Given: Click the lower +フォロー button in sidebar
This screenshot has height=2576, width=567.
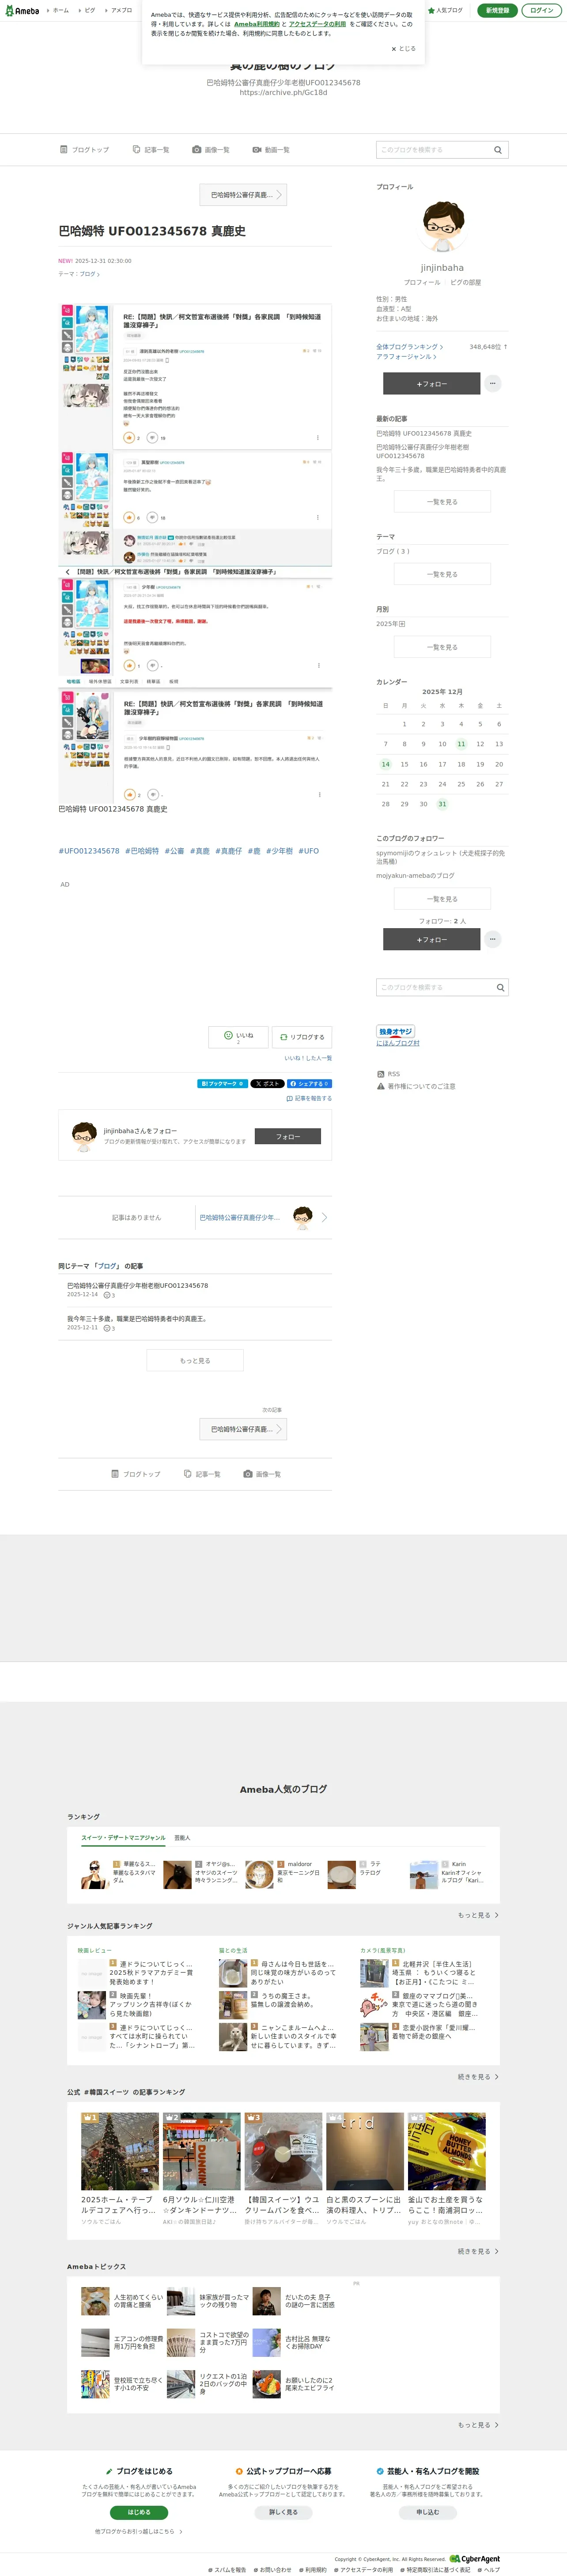Looking at the screenshot, I should pos(431,939).
